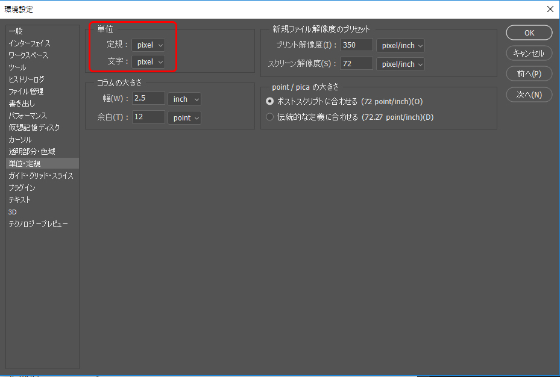
Task: Select 透明部分・色域 in the category list
Action: [x=42, y=152]
